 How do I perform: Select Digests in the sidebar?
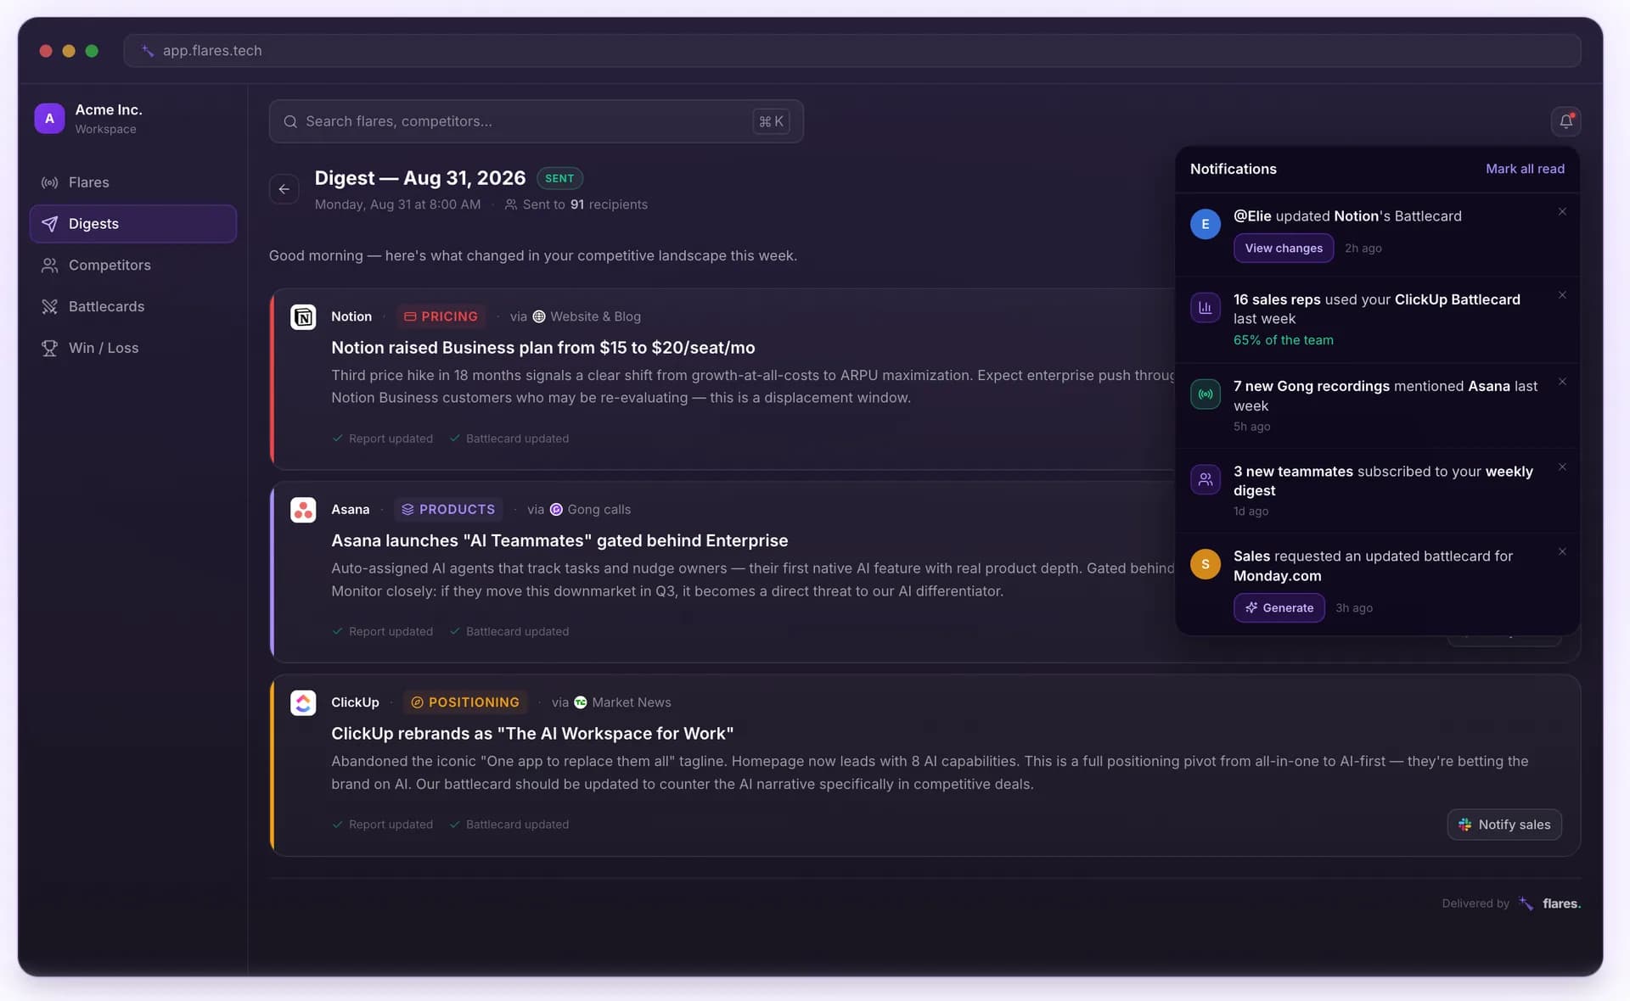click(133, 224)
